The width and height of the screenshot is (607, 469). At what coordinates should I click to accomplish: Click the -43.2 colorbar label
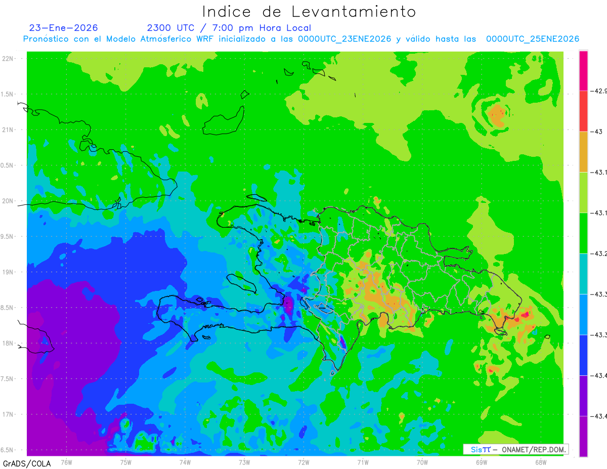click(599, 253)
